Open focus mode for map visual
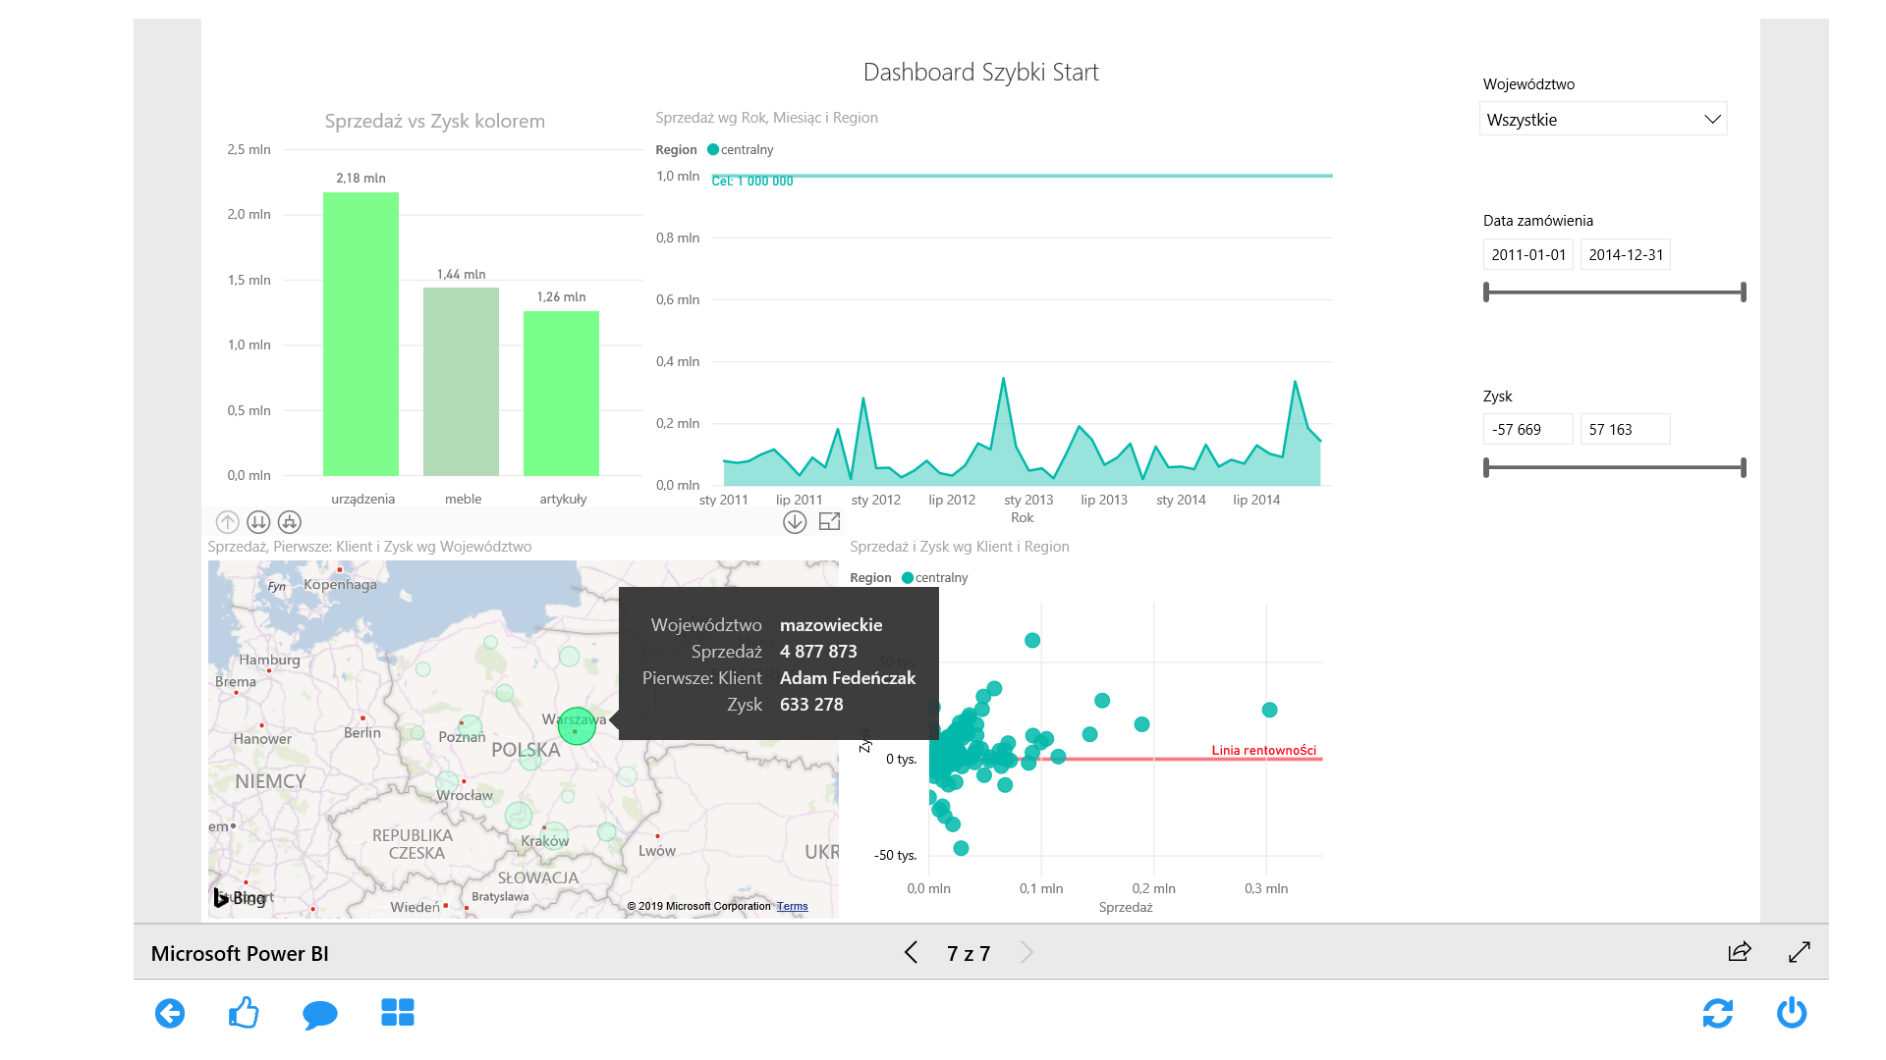 pos(830,522)
